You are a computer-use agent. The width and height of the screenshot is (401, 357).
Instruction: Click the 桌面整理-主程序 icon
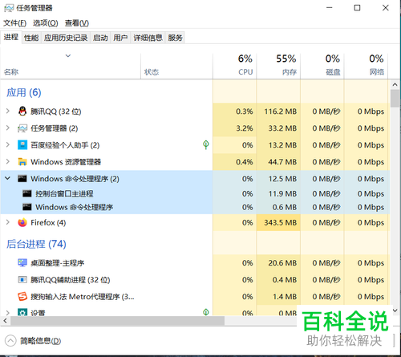click(22, 263)
